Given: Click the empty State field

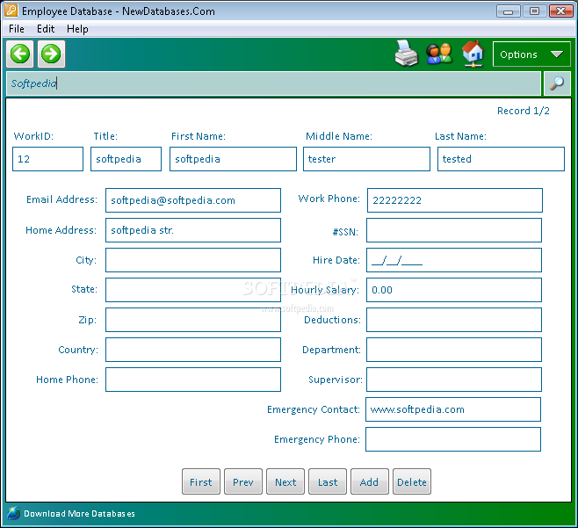Looking at the screenshot, I should click(193, 290).
